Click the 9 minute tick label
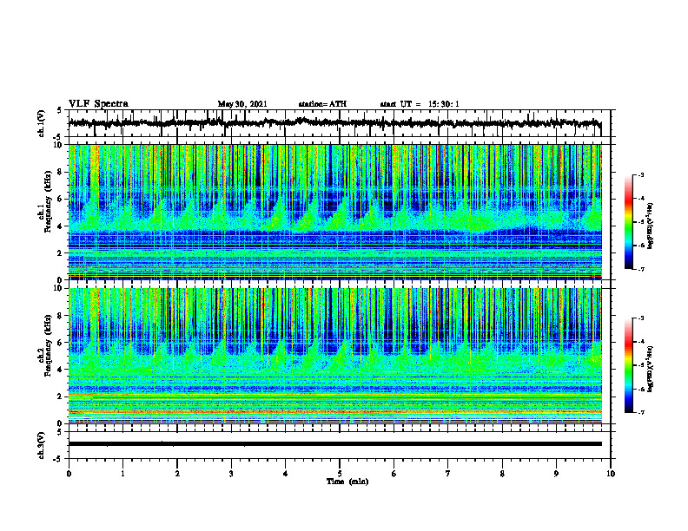This screenshot has height=531, width=688. pos(556,474)
